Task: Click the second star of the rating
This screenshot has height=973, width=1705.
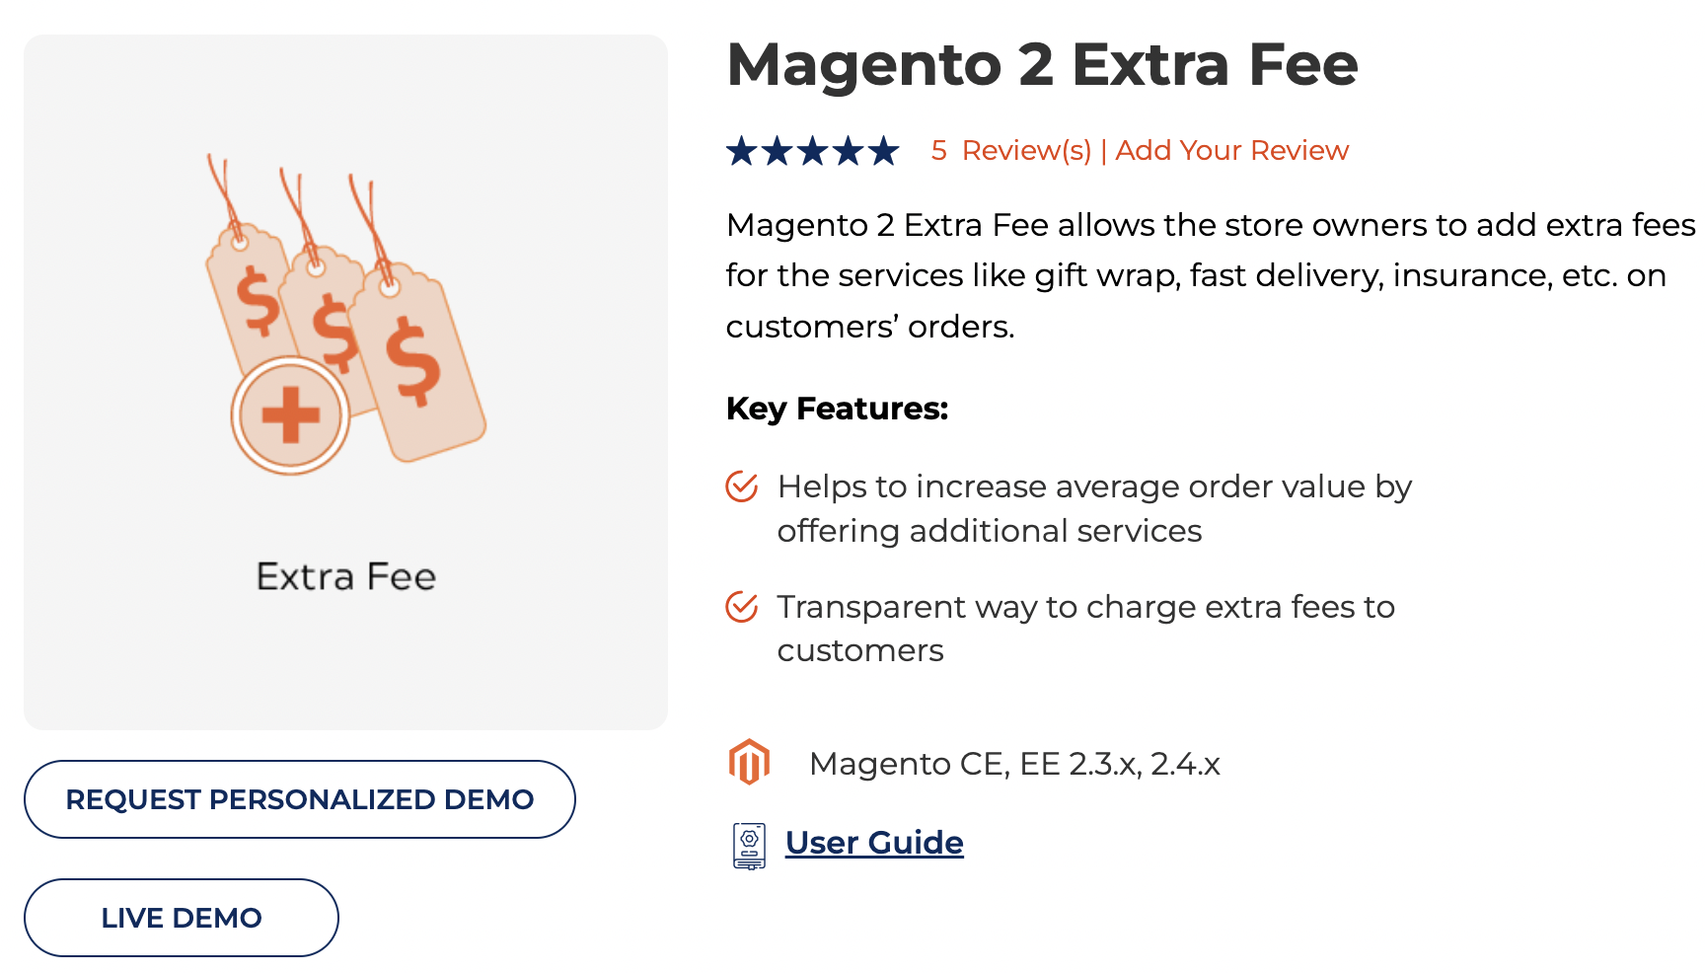Action: pos(778,151)
